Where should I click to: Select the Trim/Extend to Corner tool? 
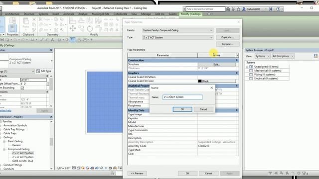coord(98,28)
